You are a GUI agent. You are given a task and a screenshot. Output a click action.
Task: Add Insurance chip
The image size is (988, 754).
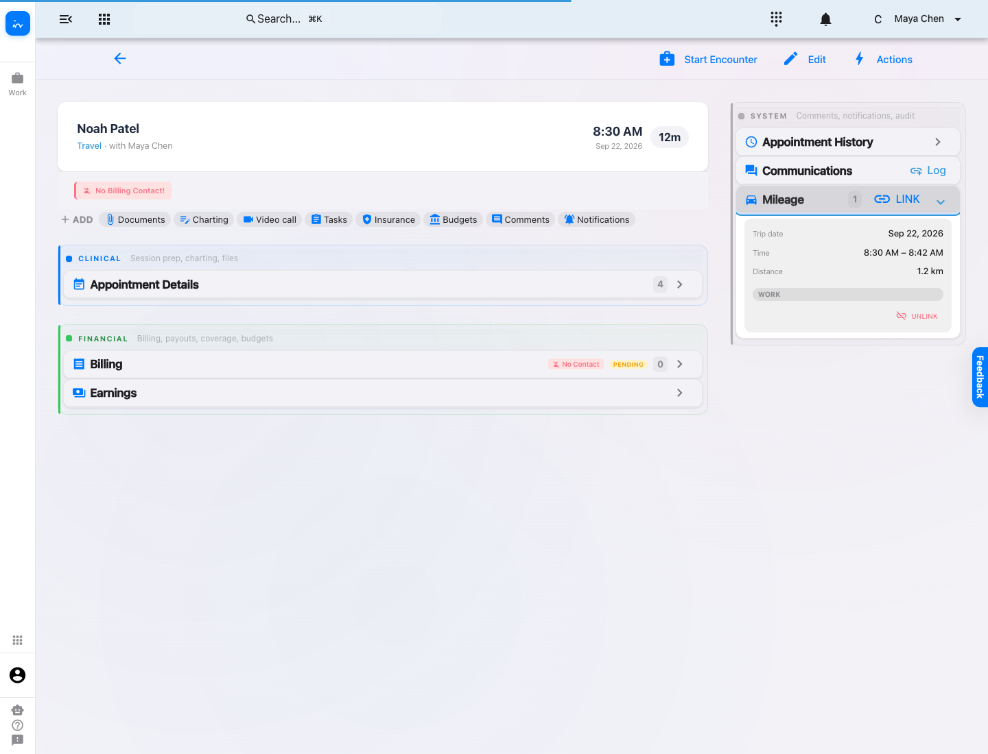[x=388, y=219]
